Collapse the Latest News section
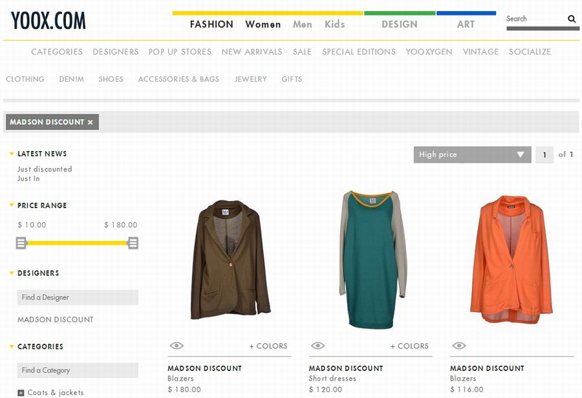This screenshot has height=398, width=582. click(x=12, y=154)
